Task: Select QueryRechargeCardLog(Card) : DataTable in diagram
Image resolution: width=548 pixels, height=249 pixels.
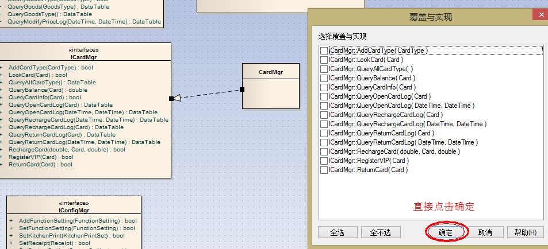Action: point(66,127)
